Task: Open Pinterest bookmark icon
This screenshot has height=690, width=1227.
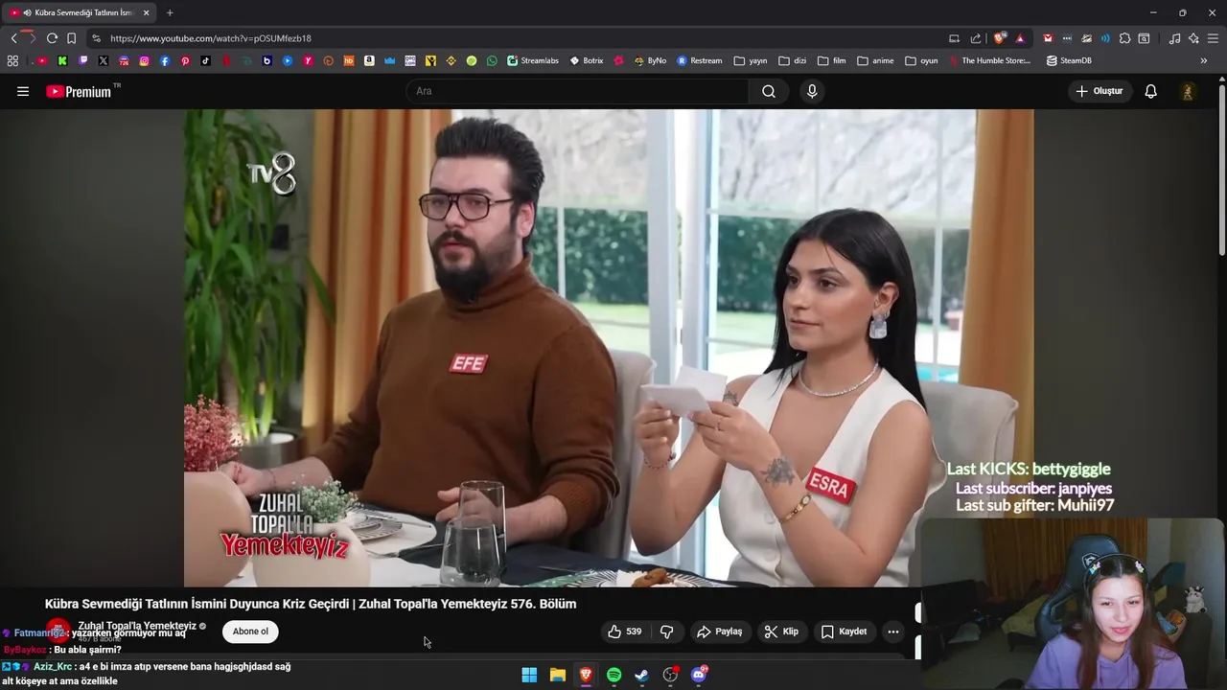Action: coord(185,60)
